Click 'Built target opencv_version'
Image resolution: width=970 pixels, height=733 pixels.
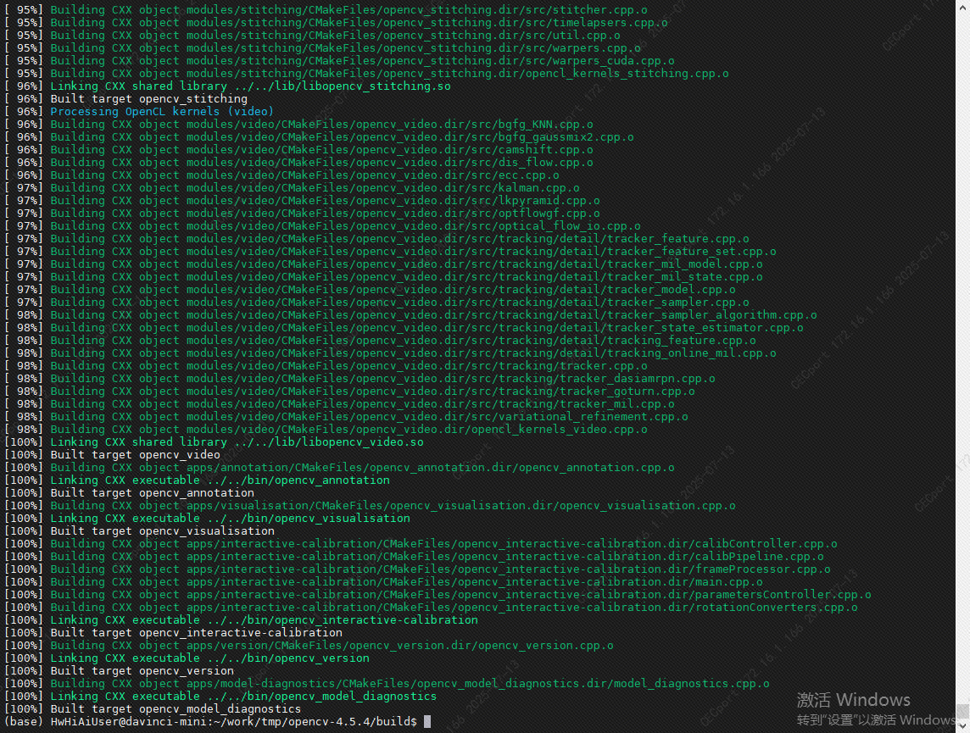(142, 670)
